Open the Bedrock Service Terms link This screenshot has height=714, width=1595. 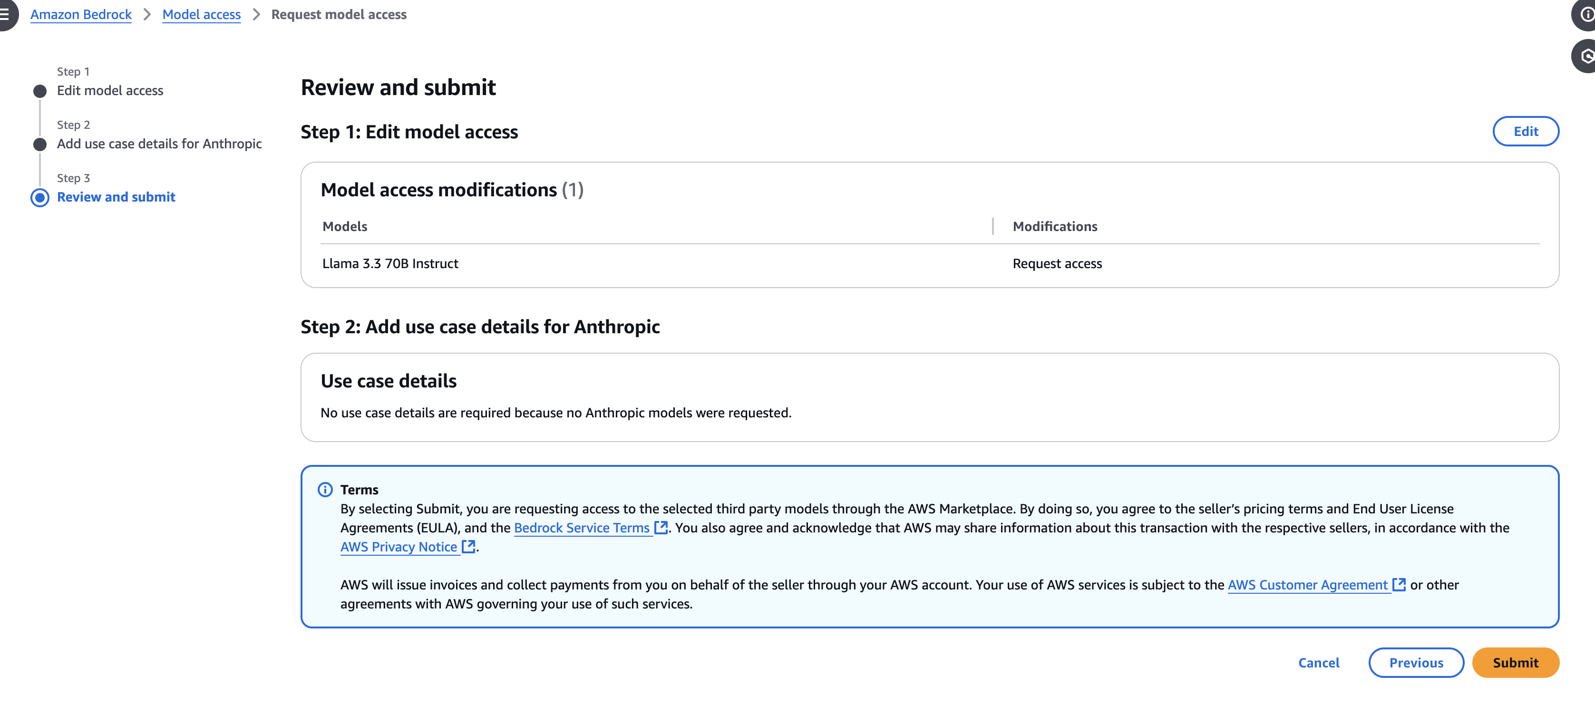tap(582, 528)
